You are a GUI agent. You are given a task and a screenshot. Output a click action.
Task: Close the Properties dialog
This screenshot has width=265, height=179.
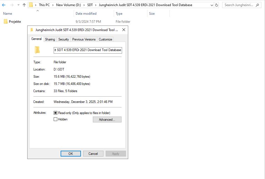pyautogui.click(x=124, y=30)
